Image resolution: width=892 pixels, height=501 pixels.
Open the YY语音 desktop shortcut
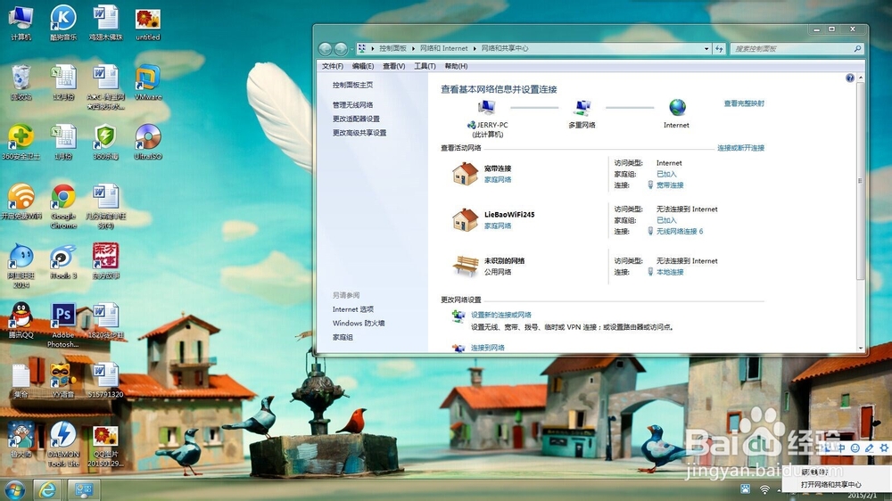click(x=63, y=381)
